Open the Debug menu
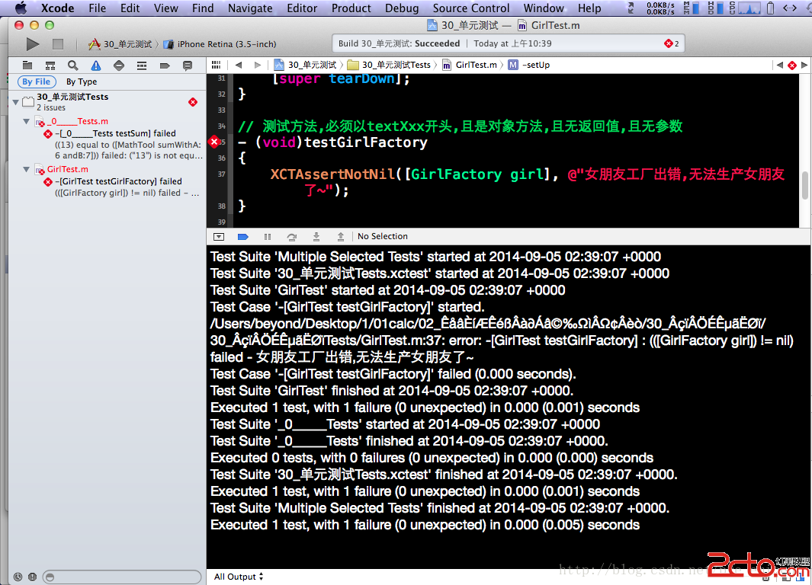Image resolution: width=812 pixels, height=585 pixels. (402, 8)
